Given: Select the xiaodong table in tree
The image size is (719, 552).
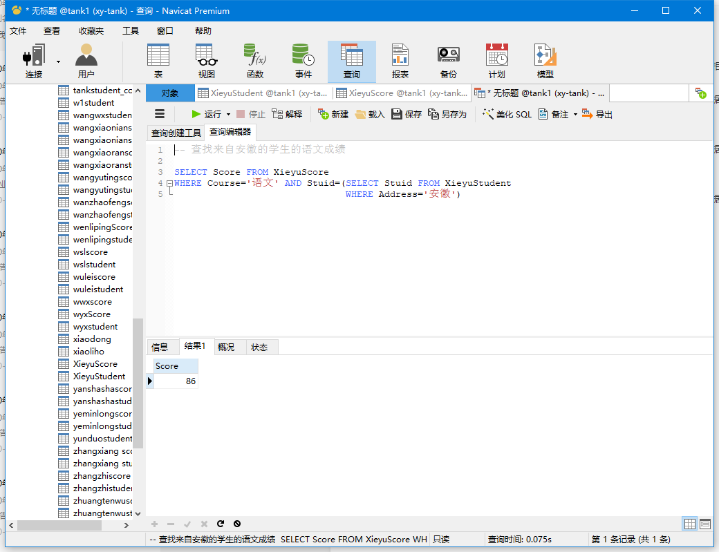Looking at the screenshot, I should (92, 339).
